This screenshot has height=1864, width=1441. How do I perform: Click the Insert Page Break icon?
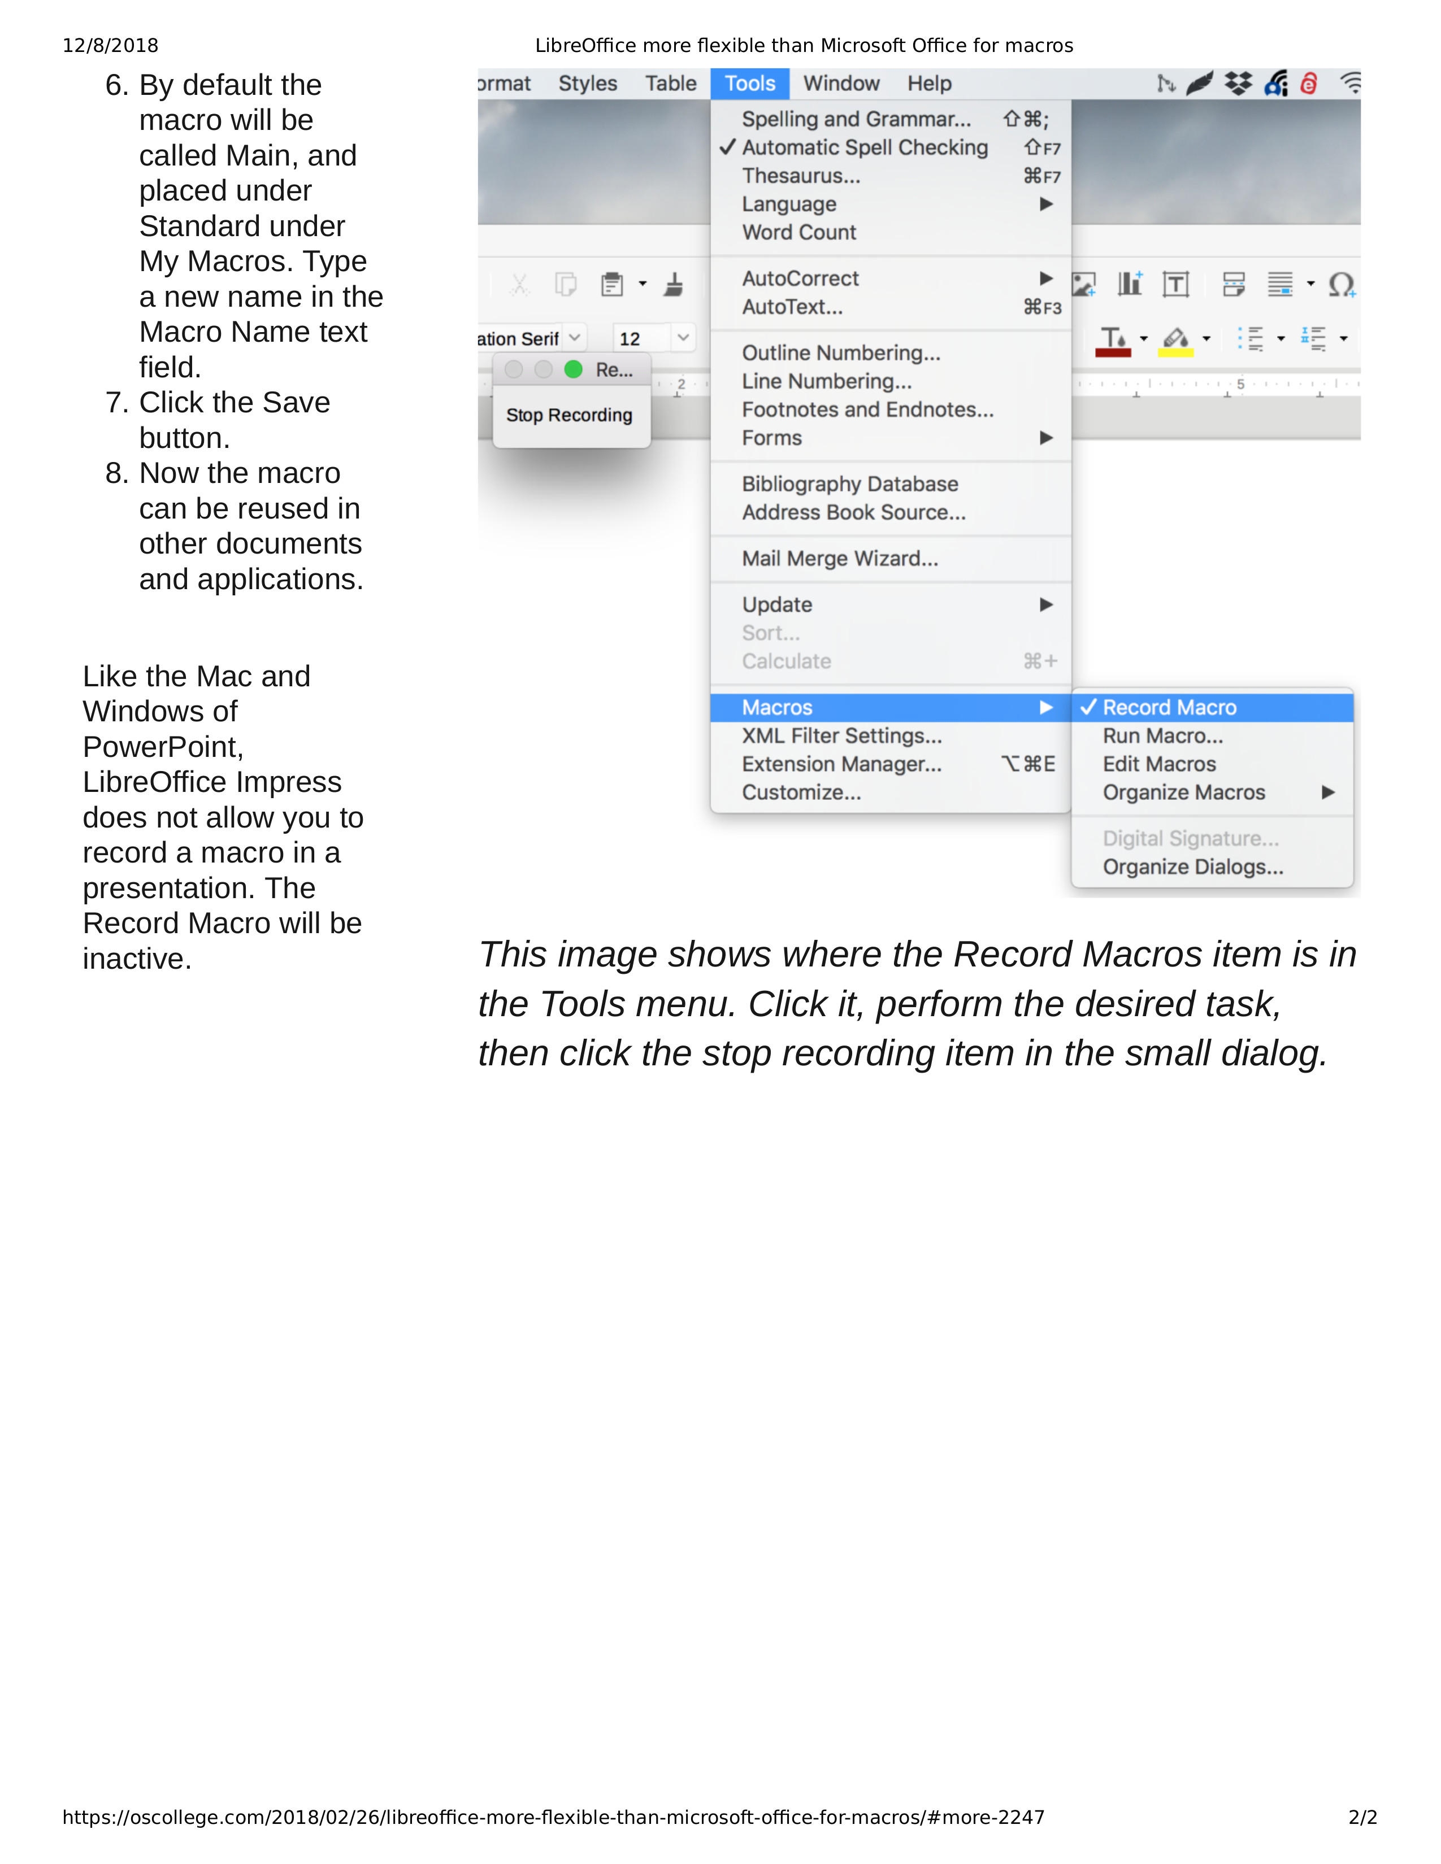click(1234, 284)
